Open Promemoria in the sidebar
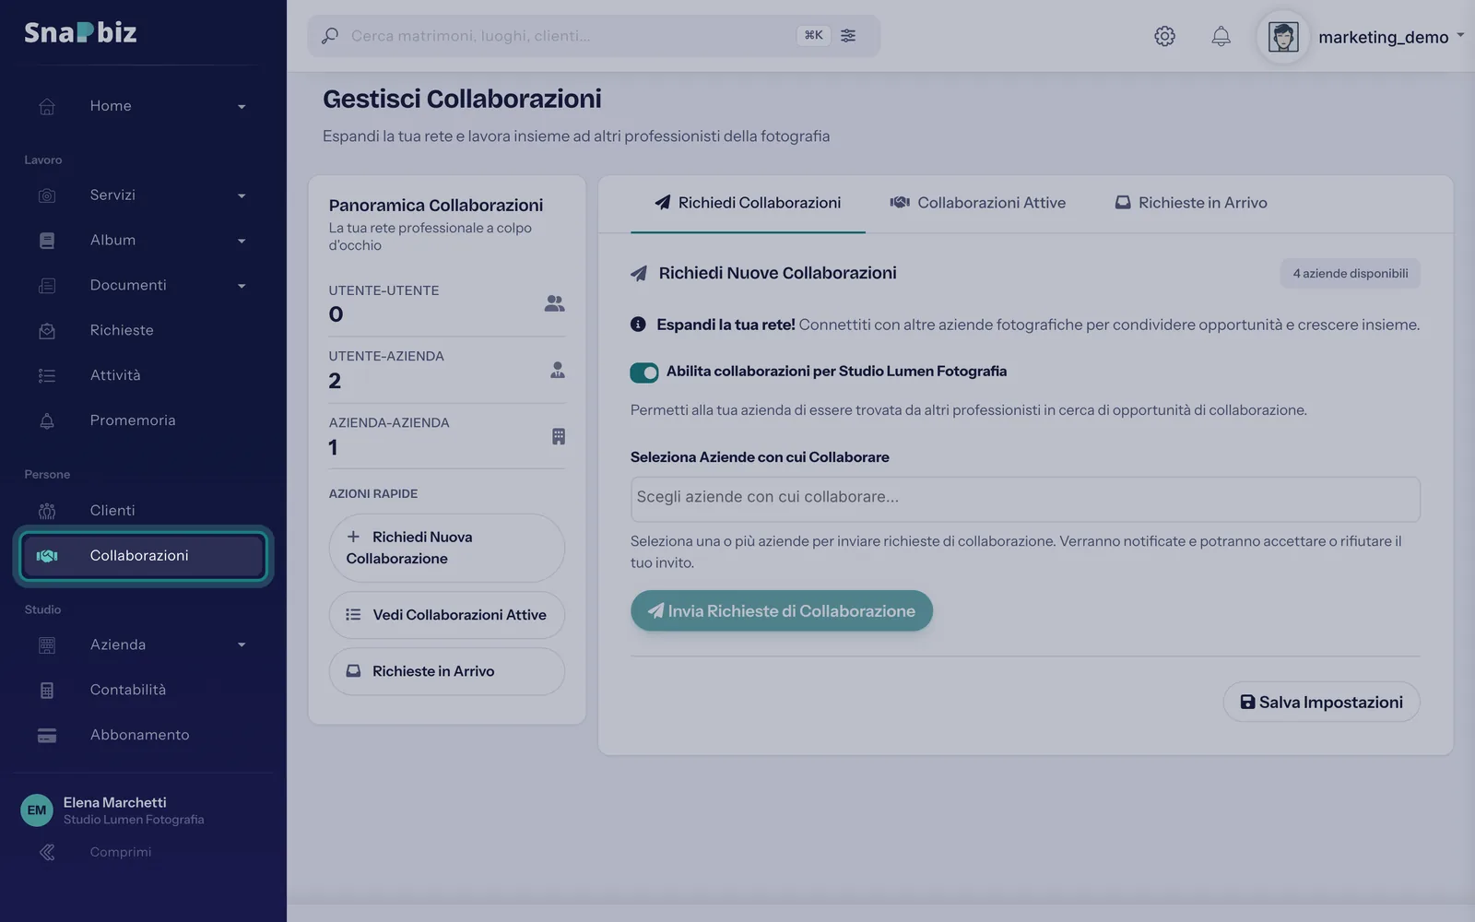The image size is (1475, 922). point(143,420)
